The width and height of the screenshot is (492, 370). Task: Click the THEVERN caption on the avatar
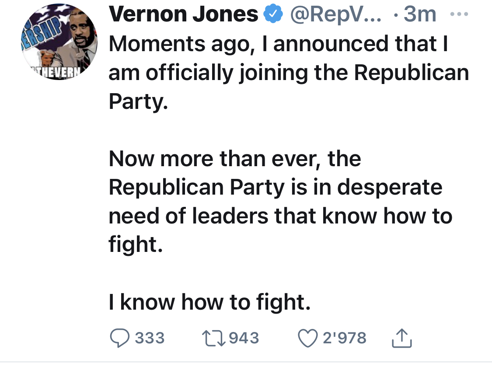click(x=57, y=72)
